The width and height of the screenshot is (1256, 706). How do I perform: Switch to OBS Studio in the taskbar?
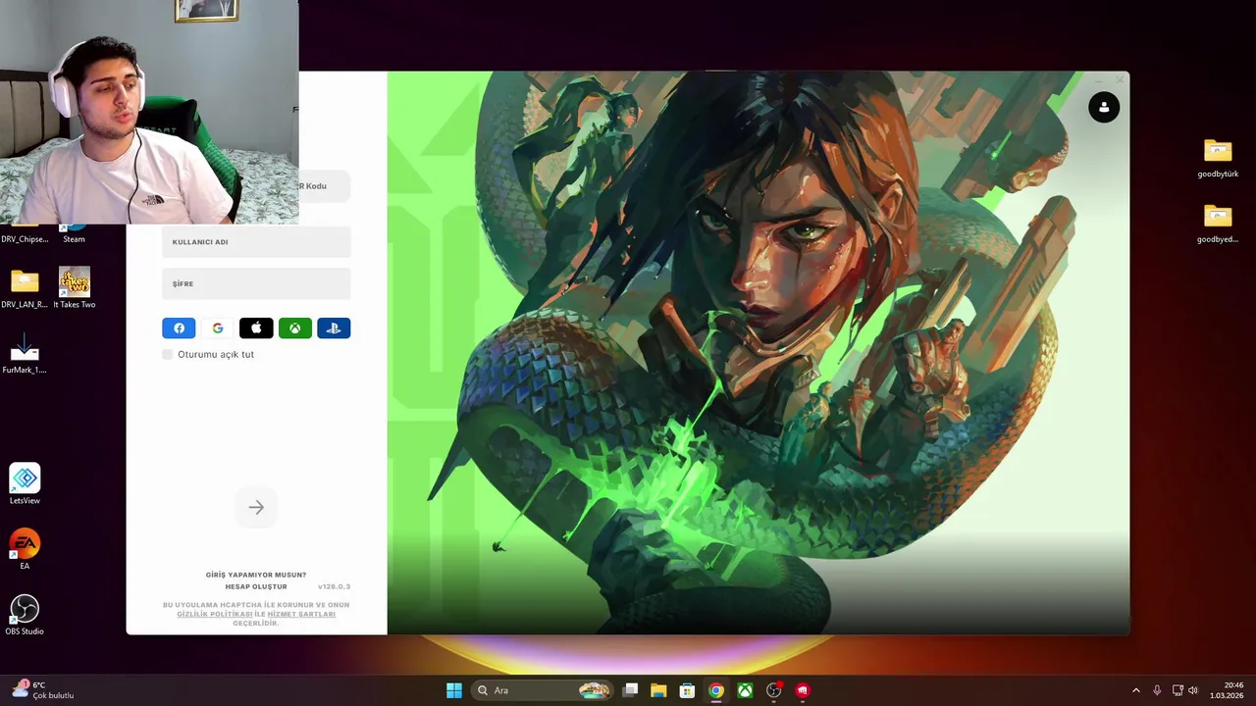click(774, 690)
